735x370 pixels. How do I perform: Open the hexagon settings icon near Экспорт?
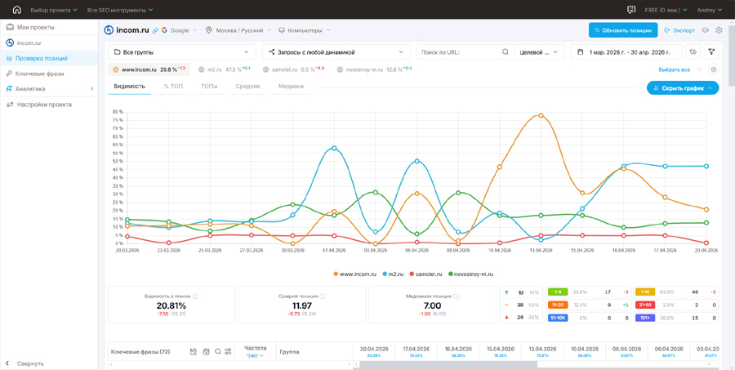pos(719,30)
